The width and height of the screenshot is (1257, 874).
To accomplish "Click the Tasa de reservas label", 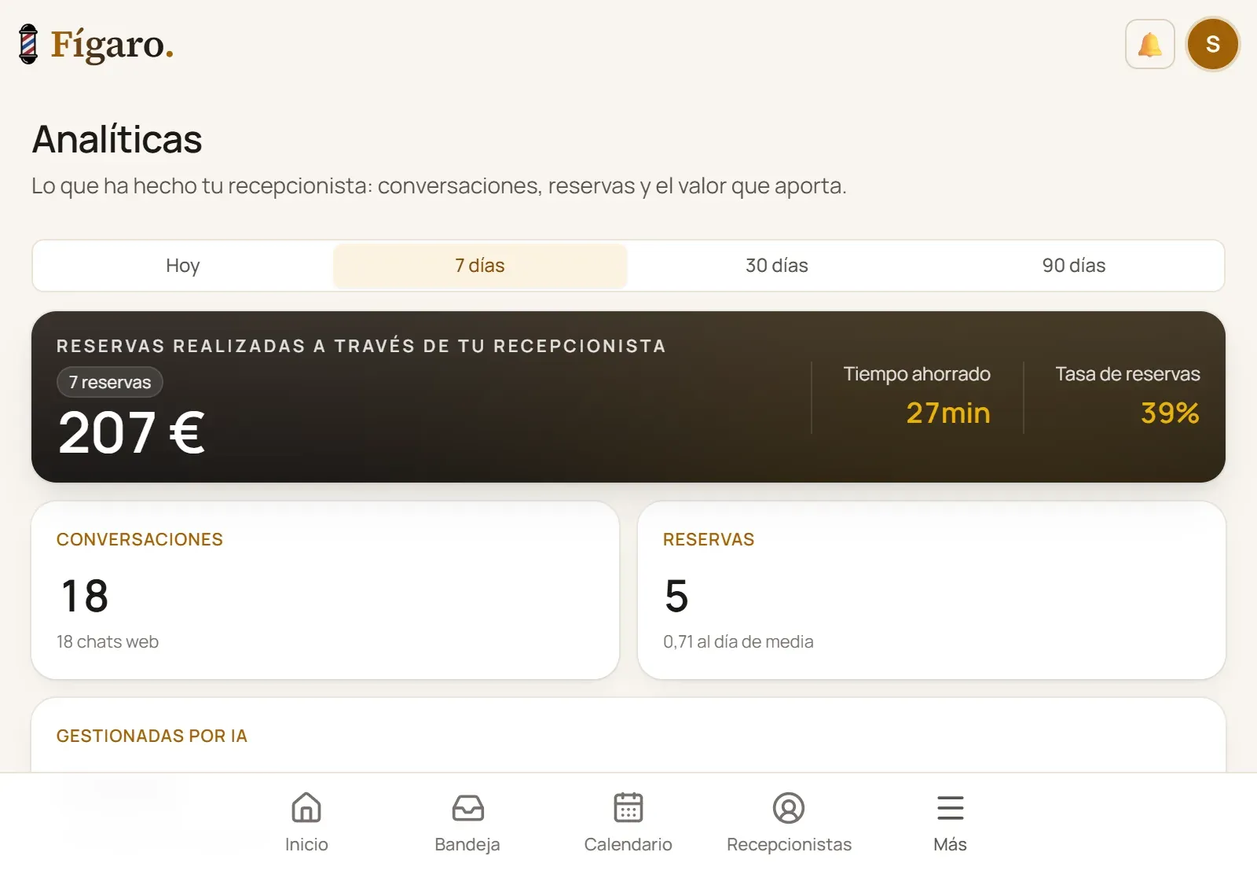I will tap(1127, 373).
